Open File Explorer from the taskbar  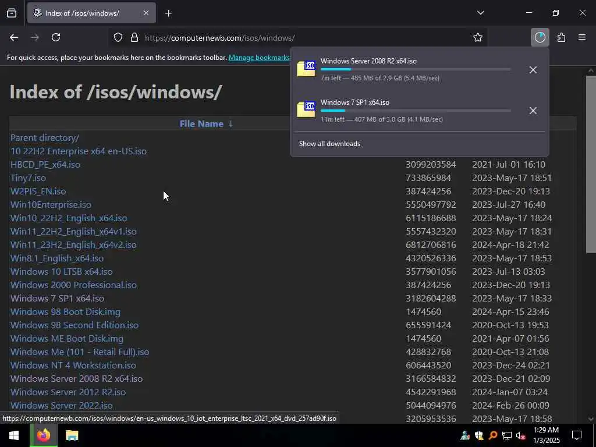coord(72,435)
